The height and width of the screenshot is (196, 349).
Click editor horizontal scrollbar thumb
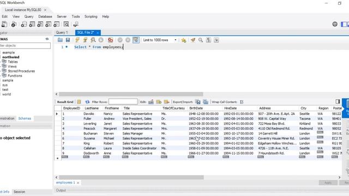[131, 94]
